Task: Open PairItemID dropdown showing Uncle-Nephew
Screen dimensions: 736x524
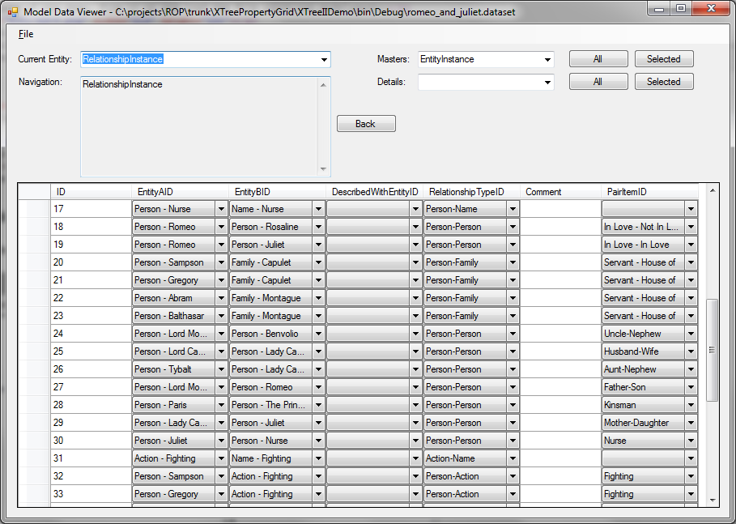Action: tap(691, 334)
